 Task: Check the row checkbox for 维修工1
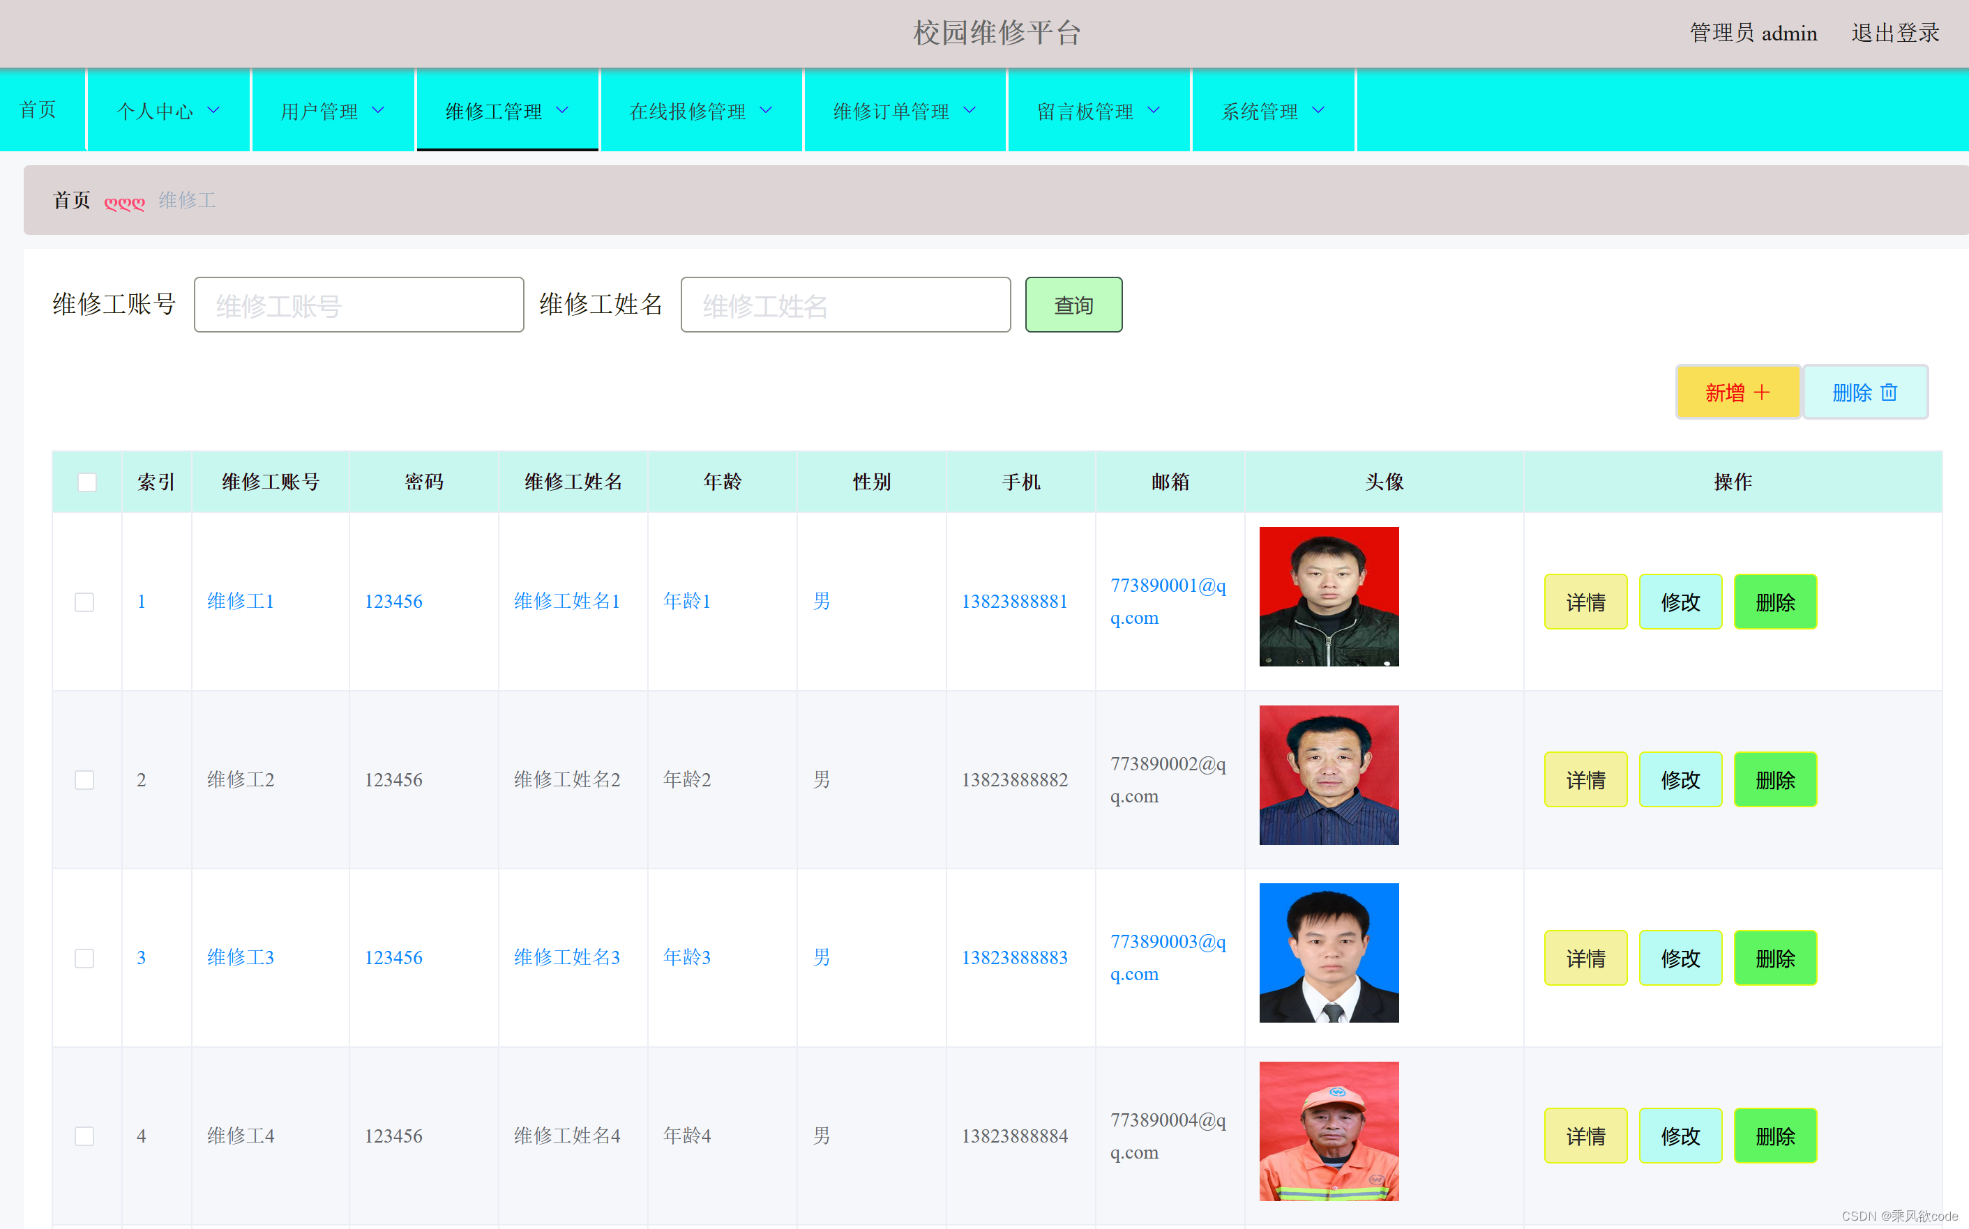(84, 602)
